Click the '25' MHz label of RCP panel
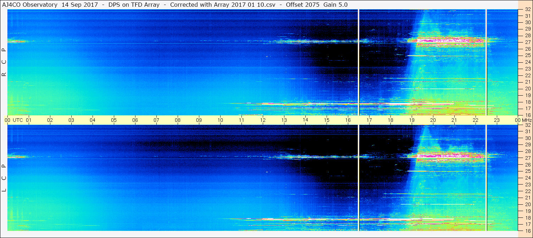The width and height of the screenshot is (533, 238). (527, 56)
